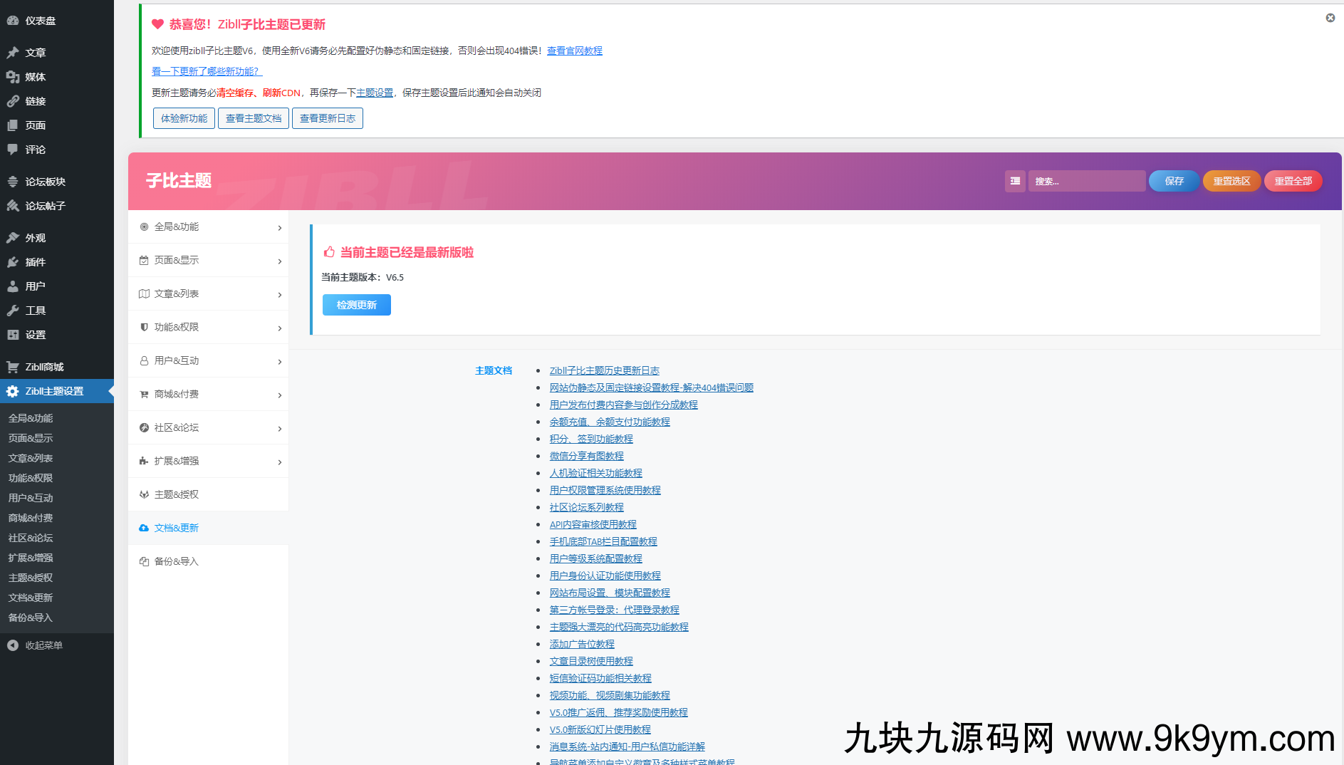Screen dimensions: 1344x765
Task: Click the Tools wrench icon
Action: coord(13,311)
